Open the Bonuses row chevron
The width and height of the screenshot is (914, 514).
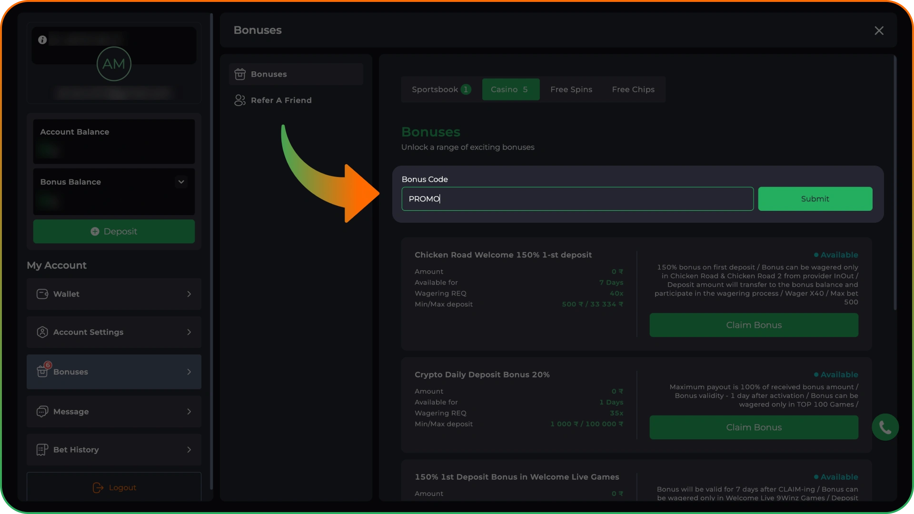(x=189, y=372)
